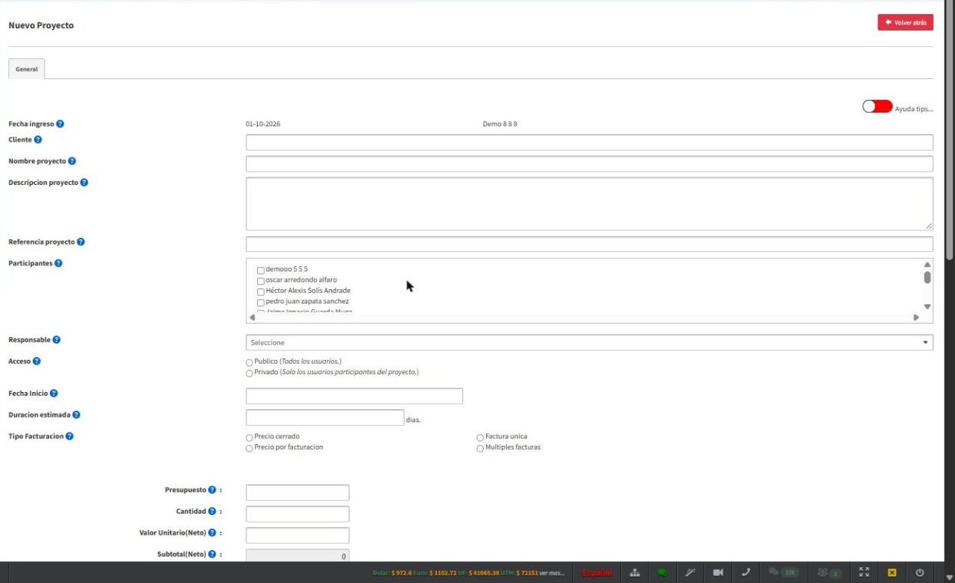
Task: Click the yellow X icon in bottom bar
Action: [x=892, y=573]
